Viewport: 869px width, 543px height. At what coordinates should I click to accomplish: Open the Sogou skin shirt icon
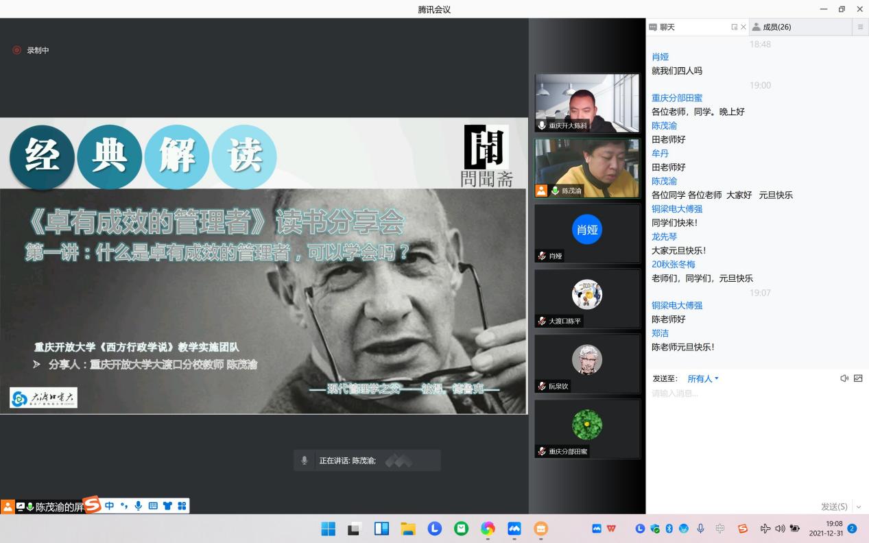coord(167,506)
